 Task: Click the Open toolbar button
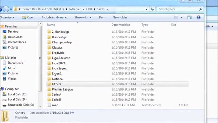tap(28, 17)
